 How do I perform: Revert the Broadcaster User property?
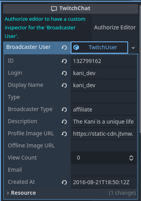[64, 47]
